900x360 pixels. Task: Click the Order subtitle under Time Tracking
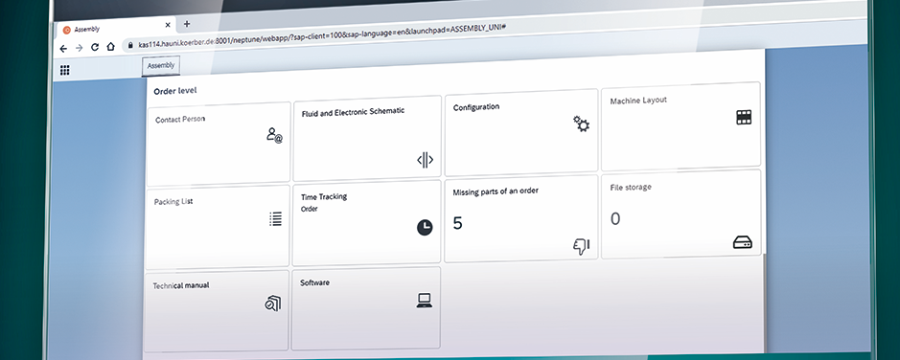pyautogui.click(x=310, y=209)
